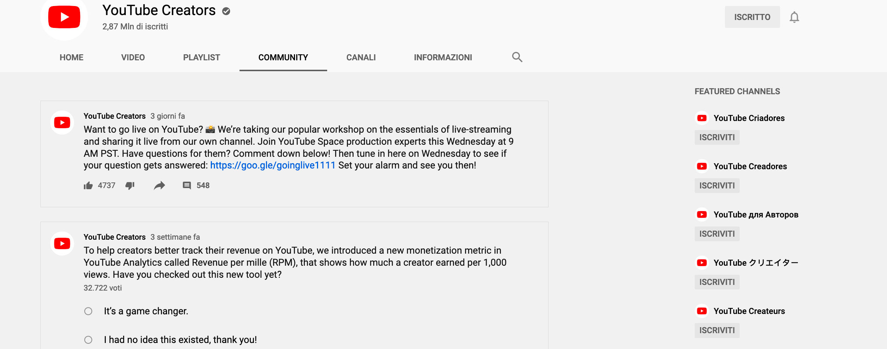This screenshot has width=887, height=349.
Task: Click the YouTube Creators channel logo avatar
Action: (x=64, y=17)
